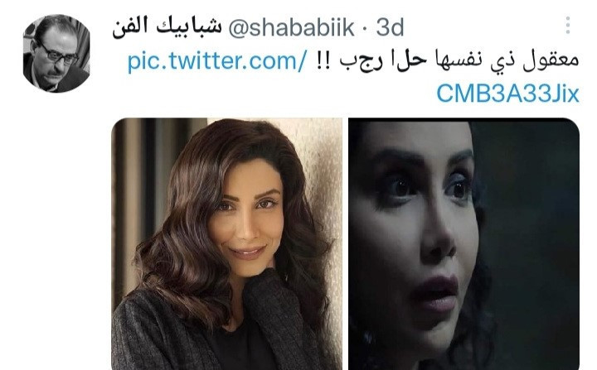
Task: Click the word معقول in tweet text
Action: pyautogui.click(x=551, y=61)
